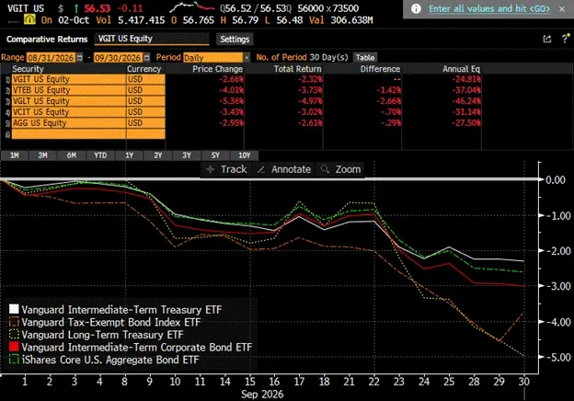Click VGIT annual equivalent value -24.81%
The width and height of the screenshot is (574, 401).
[466, 79]
